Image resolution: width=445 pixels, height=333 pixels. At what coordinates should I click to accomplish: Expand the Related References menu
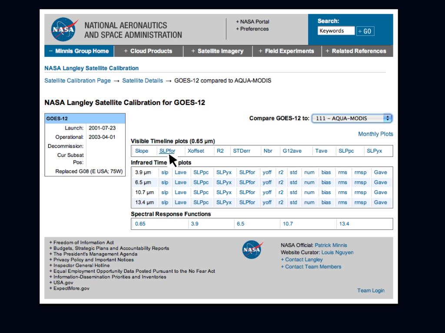[357, 51]
